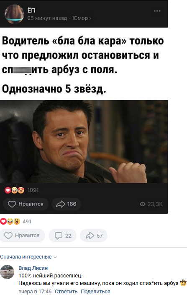Click the ЁП community avatar

[x=15, y=14]
